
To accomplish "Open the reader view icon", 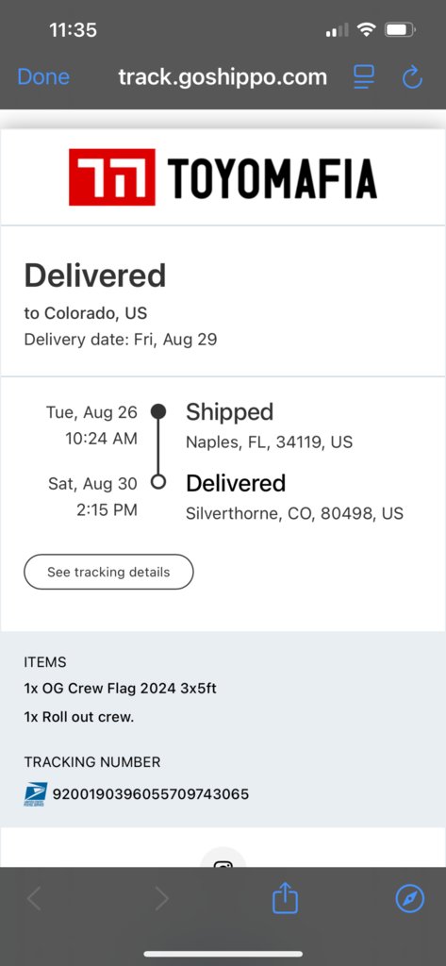I will [x=363, y=77].
